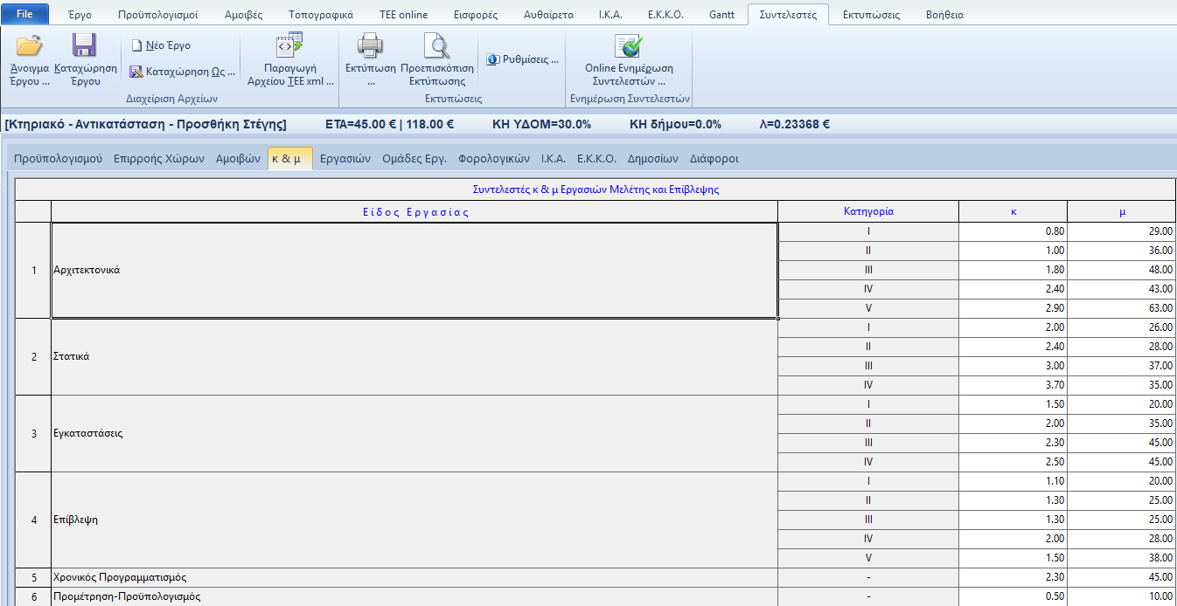Select the Στατικά row cell
This screenshot has height=606, width=1177.
click(x=414, y=356)
